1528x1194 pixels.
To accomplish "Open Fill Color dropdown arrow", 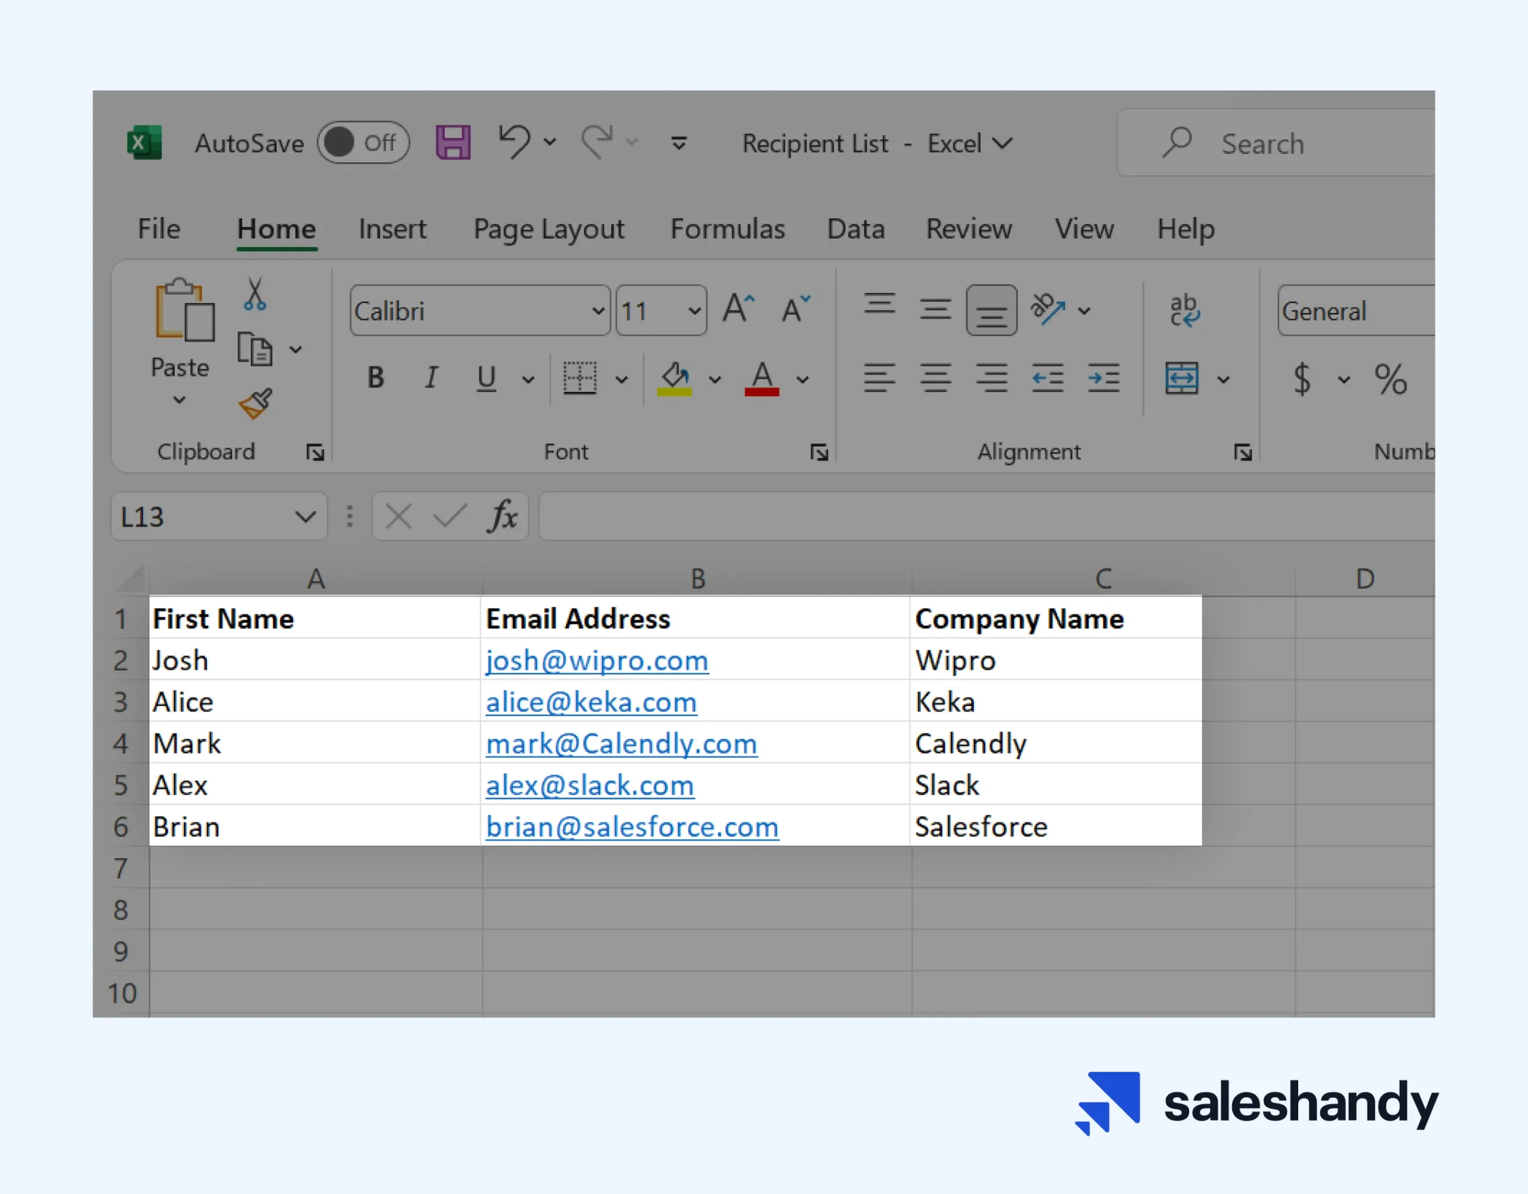I will pyautogui.click(x=714, y=379).
